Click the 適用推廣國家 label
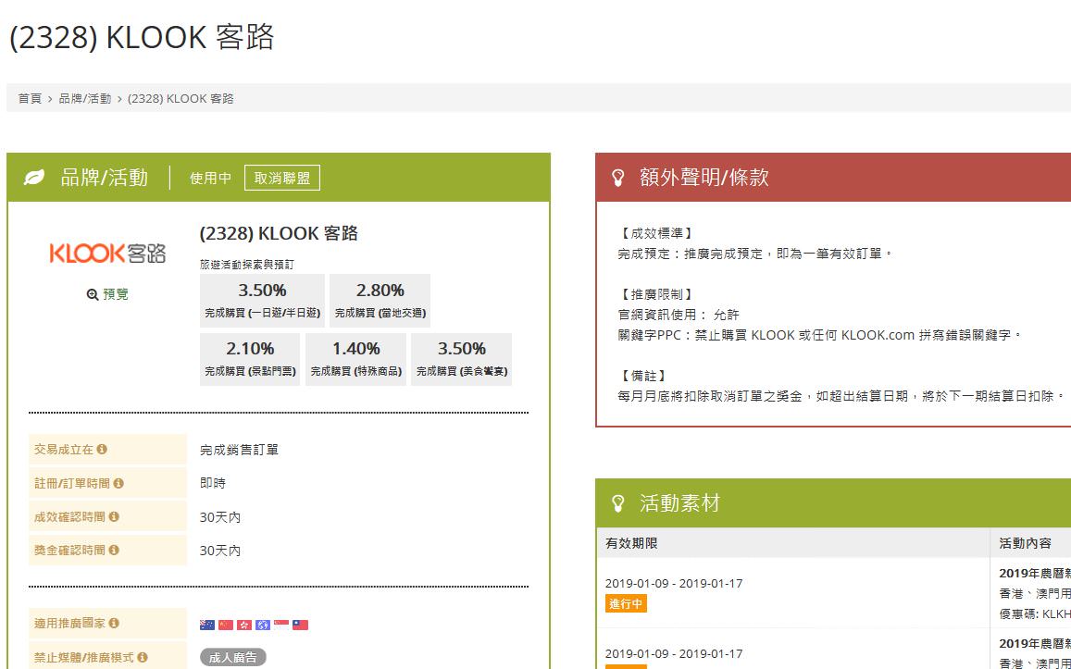This screenshot has height=669, width=1071. pyautogui.click(x=69, y=624)
